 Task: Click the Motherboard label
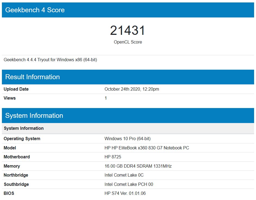[17, 157]
